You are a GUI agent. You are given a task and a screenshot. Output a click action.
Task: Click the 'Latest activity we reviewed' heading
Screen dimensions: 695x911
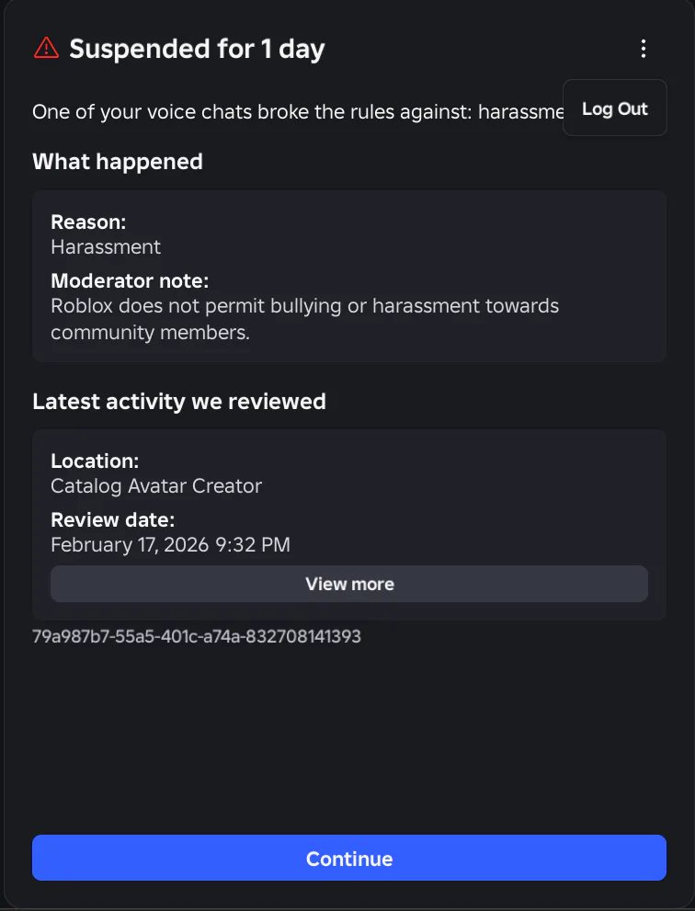179,401
